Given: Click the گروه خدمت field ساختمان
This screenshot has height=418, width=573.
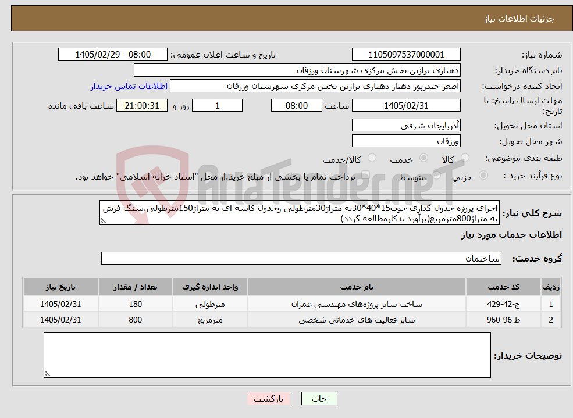Looking at the screenshot, I should tap(301, 258).
